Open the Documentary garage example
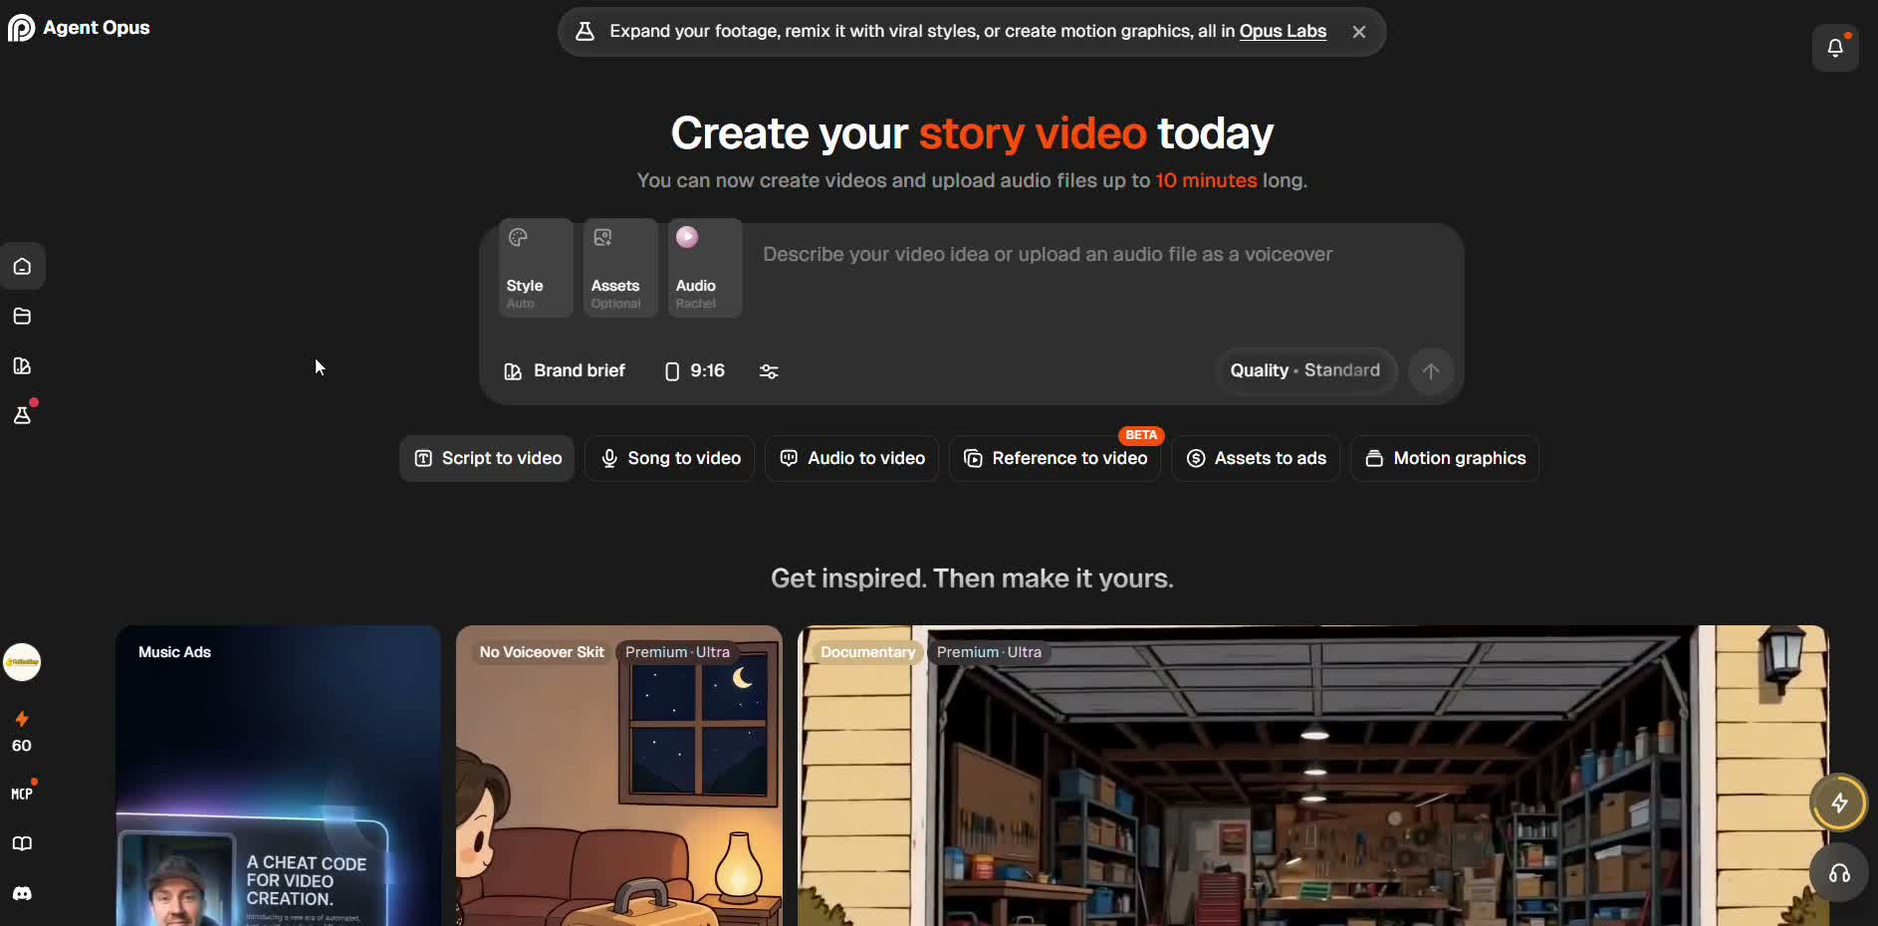The width and height of the screenshot is (1878, 926). click(x=1313, y=776)
